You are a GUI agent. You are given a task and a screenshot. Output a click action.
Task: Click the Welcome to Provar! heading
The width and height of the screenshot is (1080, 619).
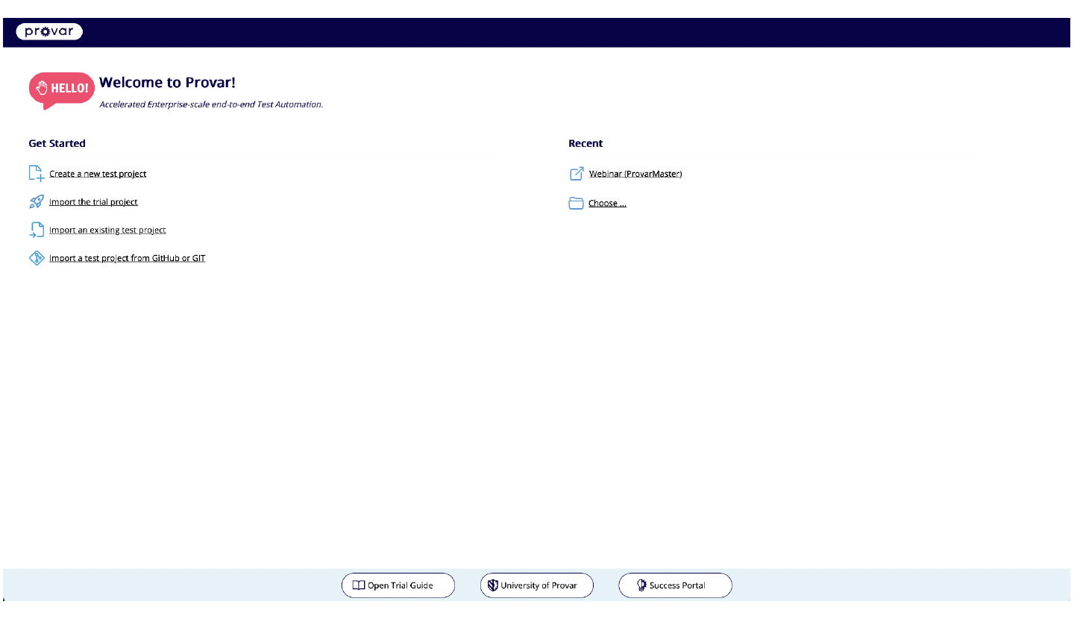[167, 83]
